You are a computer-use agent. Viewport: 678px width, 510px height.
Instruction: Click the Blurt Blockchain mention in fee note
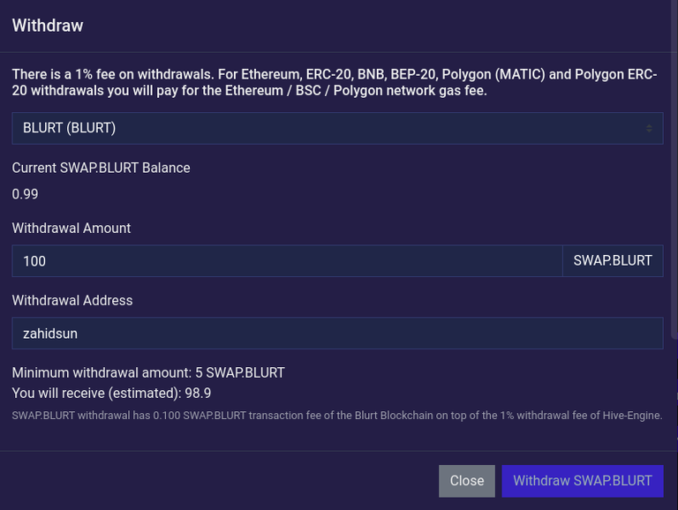(x=394, y=416)
